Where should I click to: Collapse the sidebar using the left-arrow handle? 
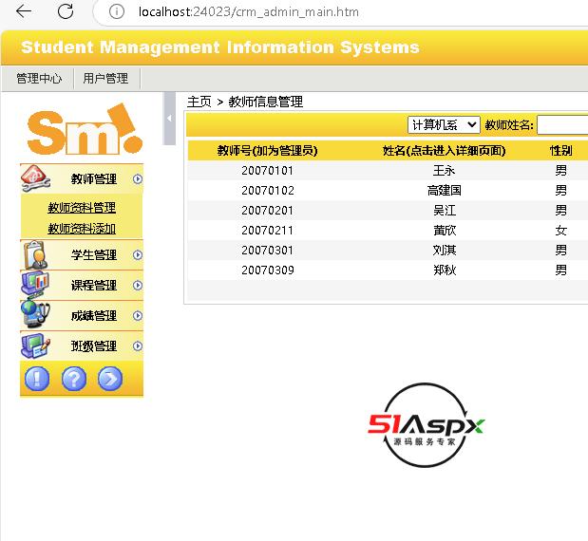point(169,118)
